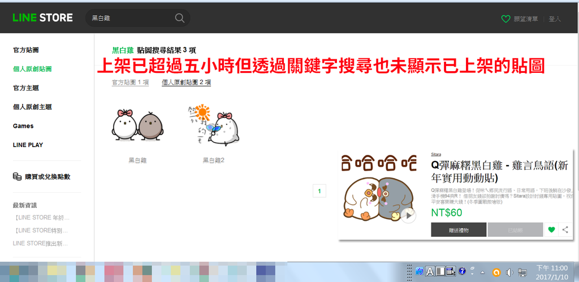The height and width of the screenshot is (282, 579).
Task: Click the Q彈麻糬黑白雞 sticker preview image
Action: pos(379,189)
